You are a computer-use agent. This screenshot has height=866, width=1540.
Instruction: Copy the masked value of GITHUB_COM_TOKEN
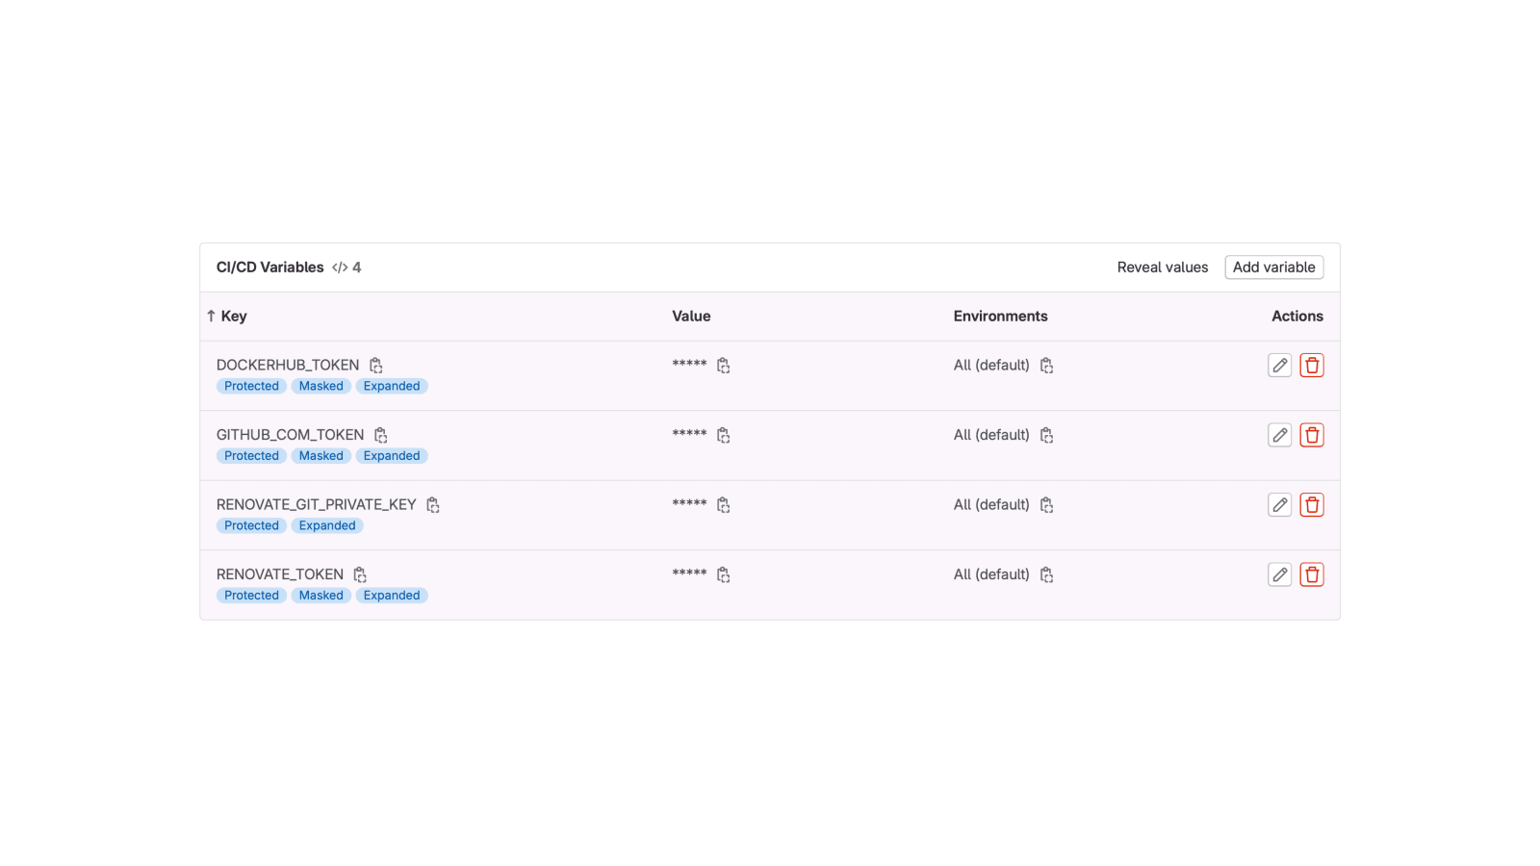coord(723,435)
